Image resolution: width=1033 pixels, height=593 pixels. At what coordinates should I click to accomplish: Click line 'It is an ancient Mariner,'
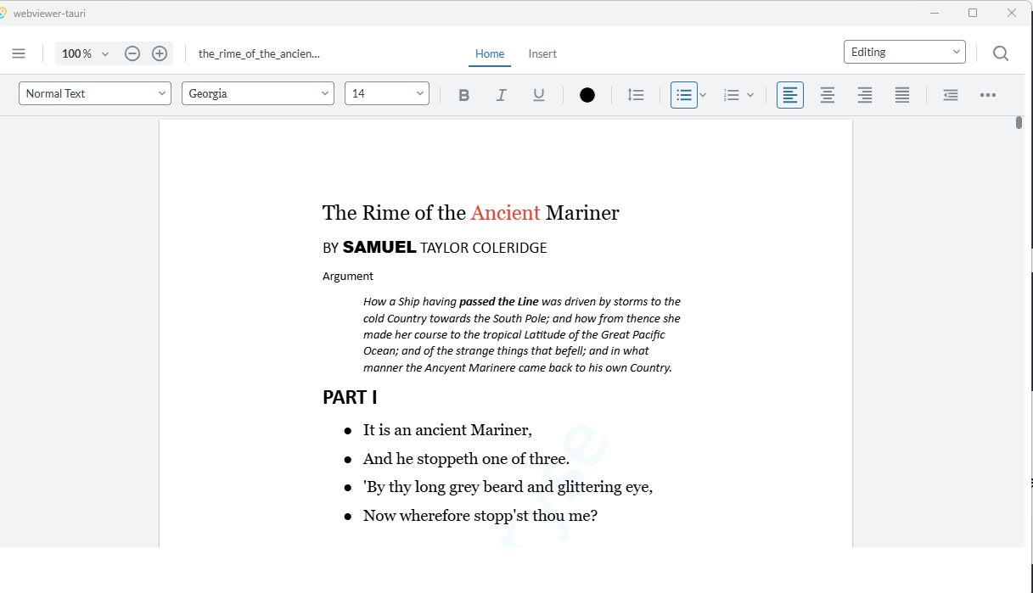[x=447, y=430]
